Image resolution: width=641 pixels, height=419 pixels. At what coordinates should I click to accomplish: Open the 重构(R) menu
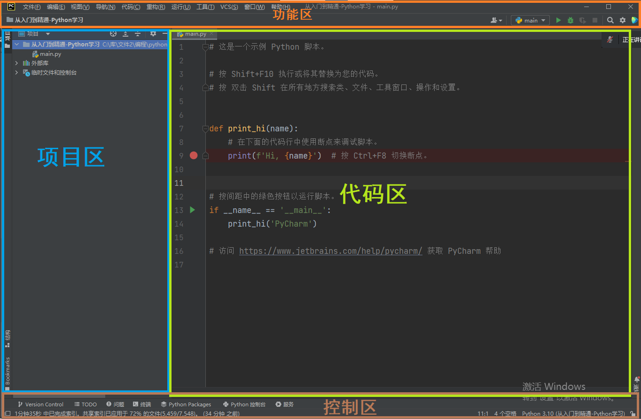coord(156,7)
